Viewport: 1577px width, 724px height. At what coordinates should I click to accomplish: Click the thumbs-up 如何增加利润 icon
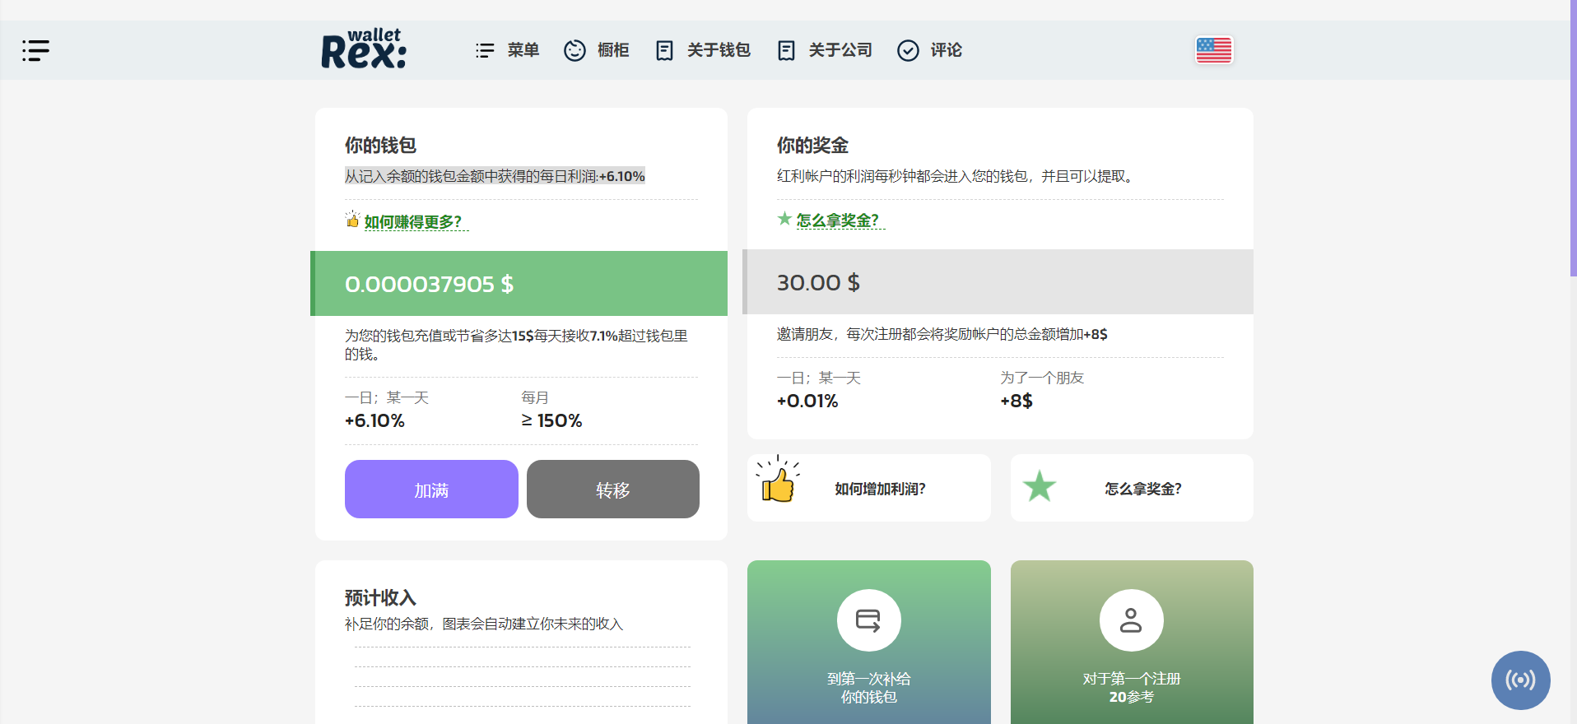(778, 482)
